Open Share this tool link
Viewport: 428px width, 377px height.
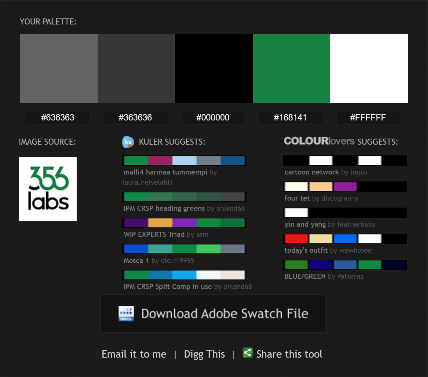click(x=289, y=354)
